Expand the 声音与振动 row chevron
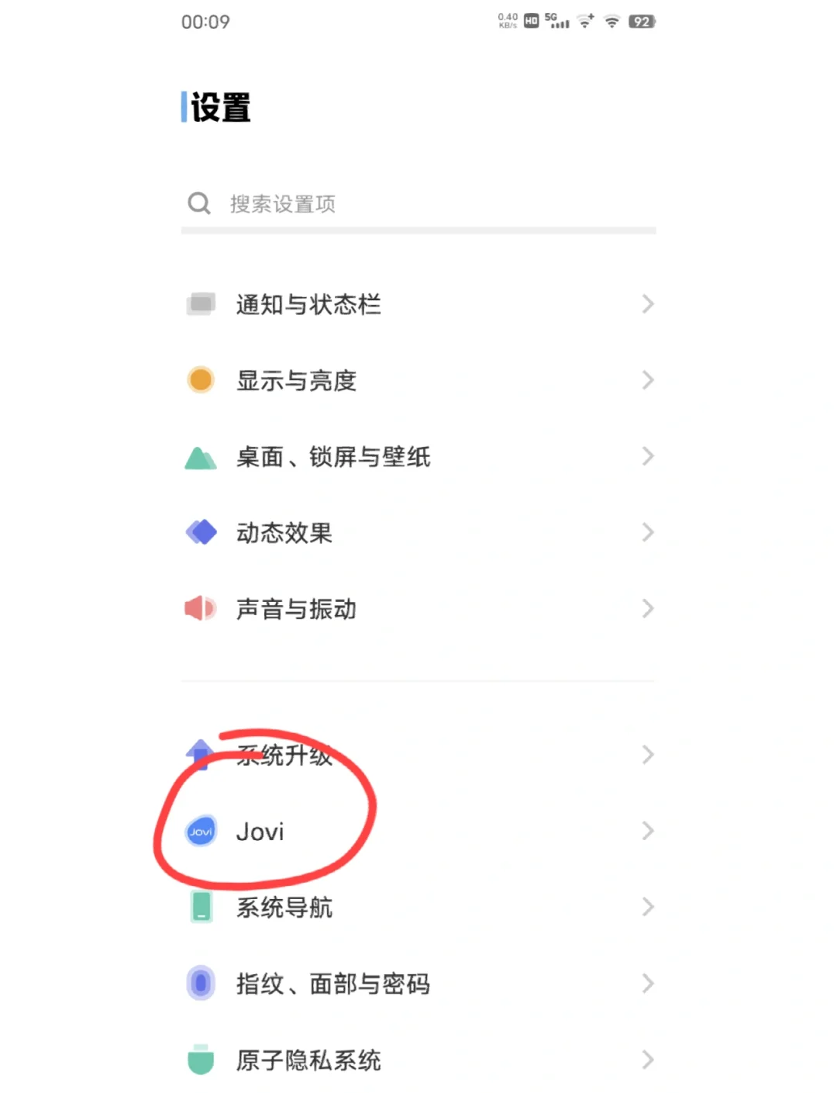Image resolution: width=837 pixels, height=1093 pixels. pyautogui.click(x=648, y=608)
